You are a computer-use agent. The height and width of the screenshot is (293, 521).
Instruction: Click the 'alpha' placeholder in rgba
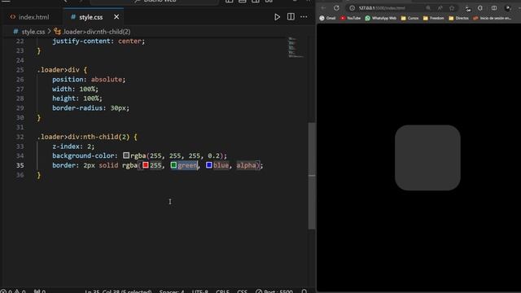[x=246, y=165]
